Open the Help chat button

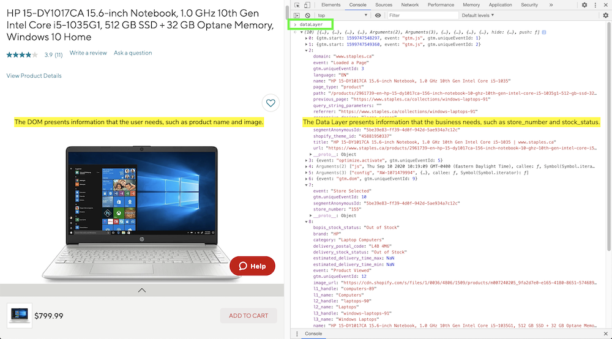click(252, 266)
